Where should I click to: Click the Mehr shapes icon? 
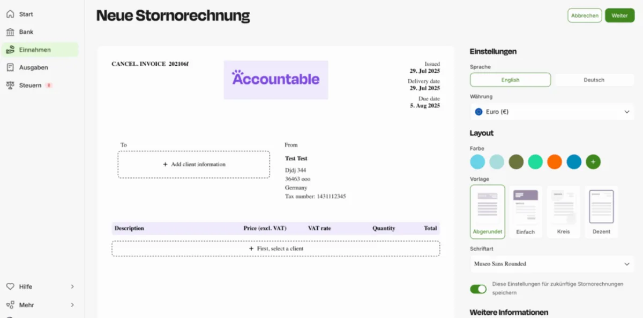click(10, 305)
